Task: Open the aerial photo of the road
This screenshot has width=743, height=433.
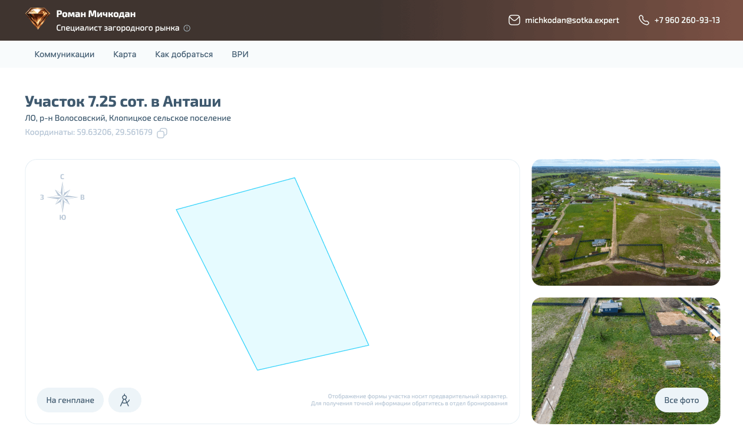Action: [x=626, y=361]
